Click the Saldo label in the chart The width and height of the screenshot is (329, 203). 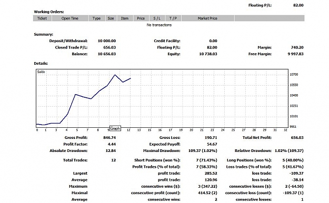click(x=41, y=72)
